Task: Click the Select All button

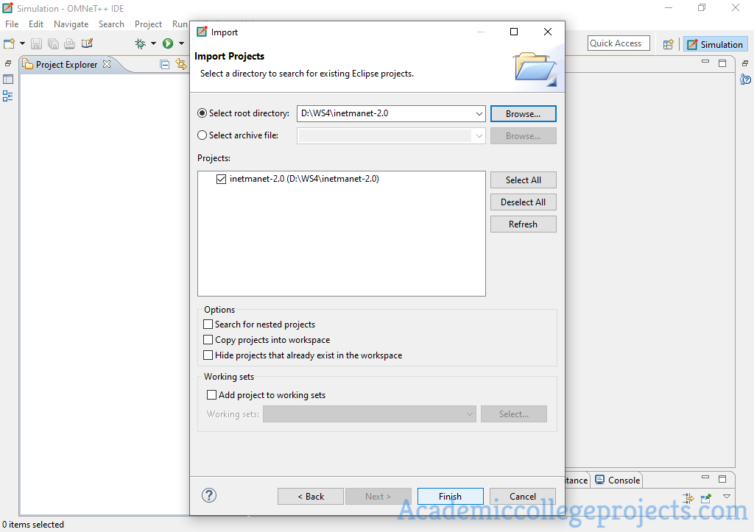Action: pos(524,180)
